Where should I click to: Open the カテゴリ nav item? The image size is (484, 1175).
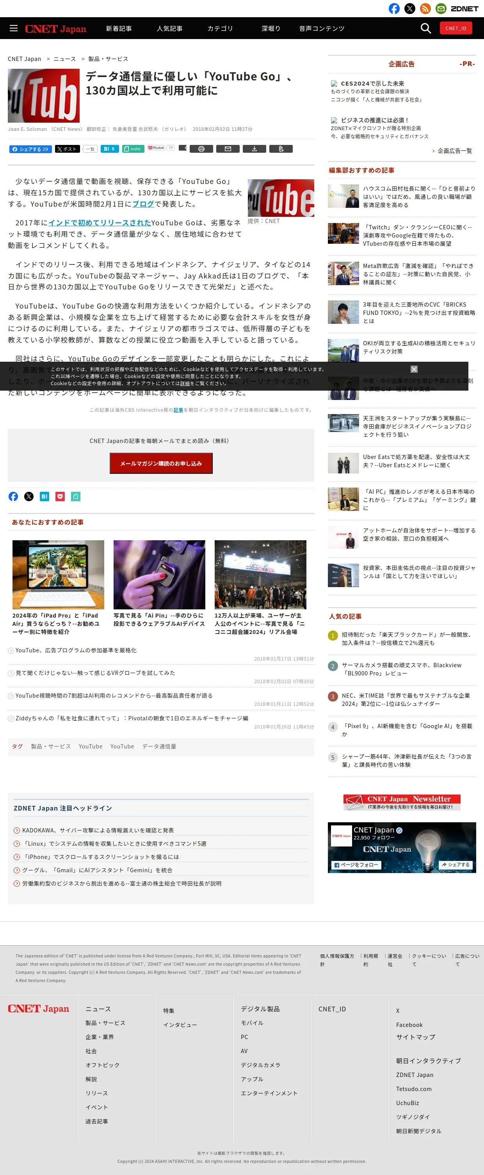coord(220,28)
